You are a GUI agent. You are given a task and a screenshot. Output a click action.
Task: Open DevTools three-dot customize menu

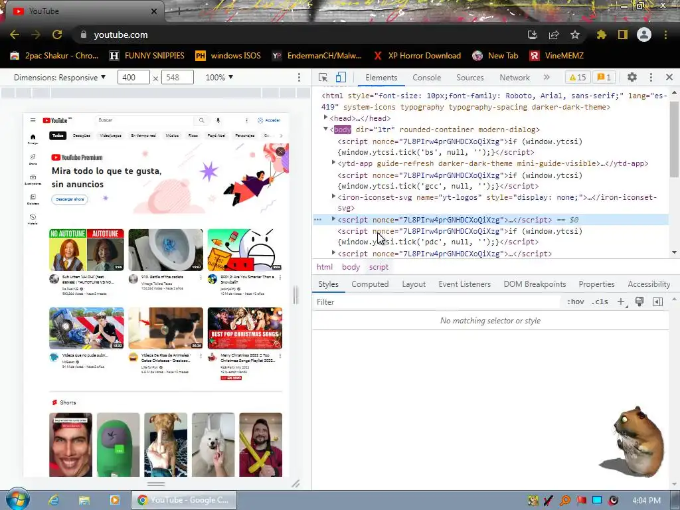pyautogui.click(x=651, y=77)
